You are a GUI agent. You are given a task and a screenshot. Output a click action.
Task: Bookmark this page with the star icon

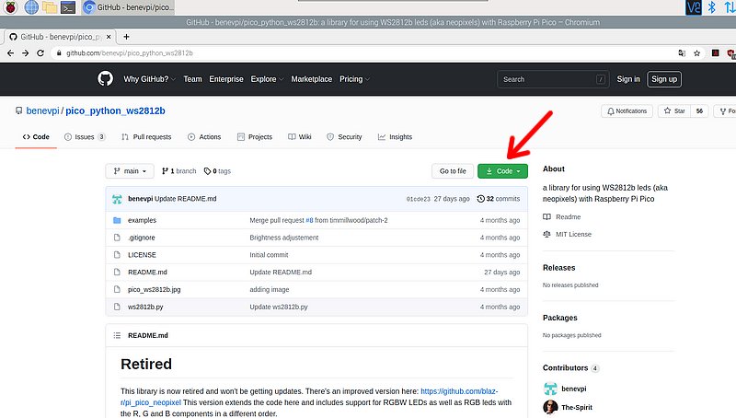tap(697, 53)
